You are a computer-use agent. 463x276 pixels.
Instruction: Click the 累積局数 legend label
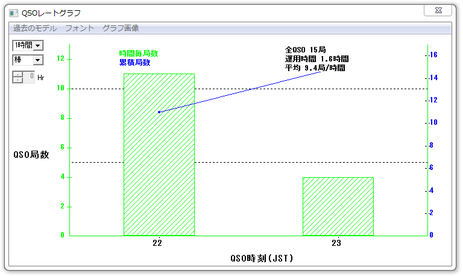tap(134, 63)
